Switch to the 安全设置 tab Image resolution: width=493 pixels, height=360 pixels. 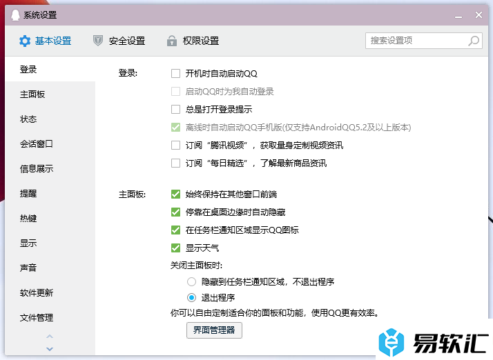pyautogui.click(x=119, y=41)
